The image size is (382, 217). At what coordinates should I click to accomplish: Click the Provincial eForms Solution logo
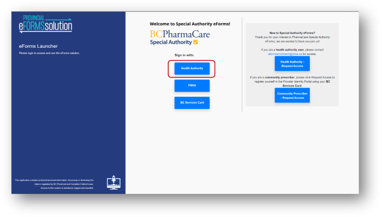(x=46, y=24)
